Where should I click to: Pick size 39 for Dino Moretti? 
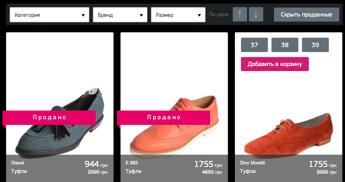pos(315,45)
